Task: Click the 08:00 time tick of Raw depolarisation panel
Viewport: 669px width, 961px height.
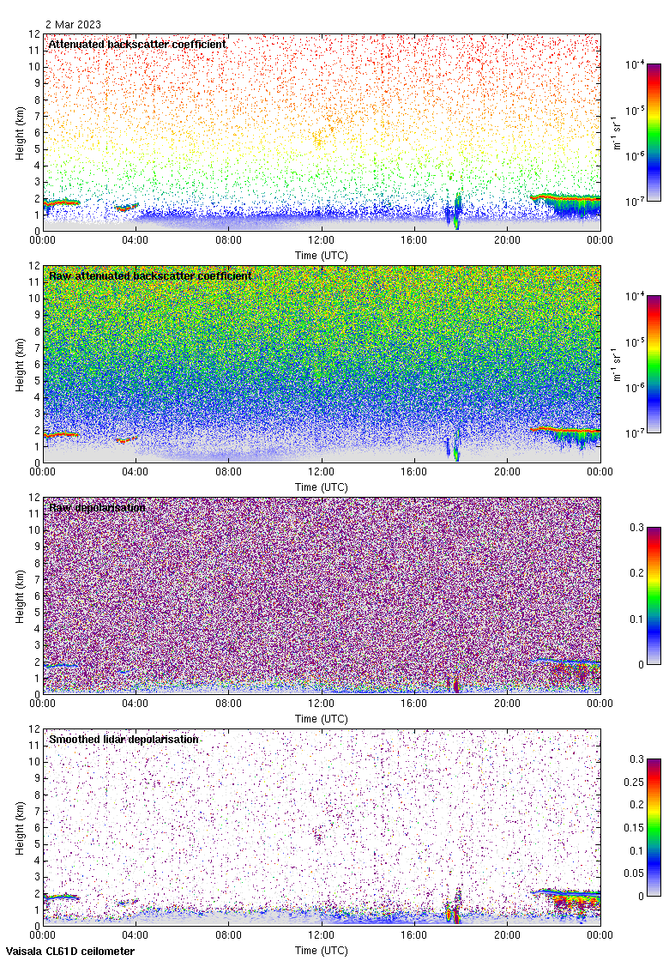Action: (x=228, y=704)
